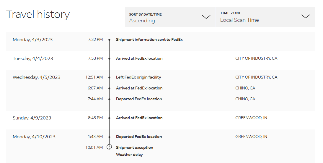Click the 7:44 AM timeline dot
323x163 pixels.
[x=109, y=99]
